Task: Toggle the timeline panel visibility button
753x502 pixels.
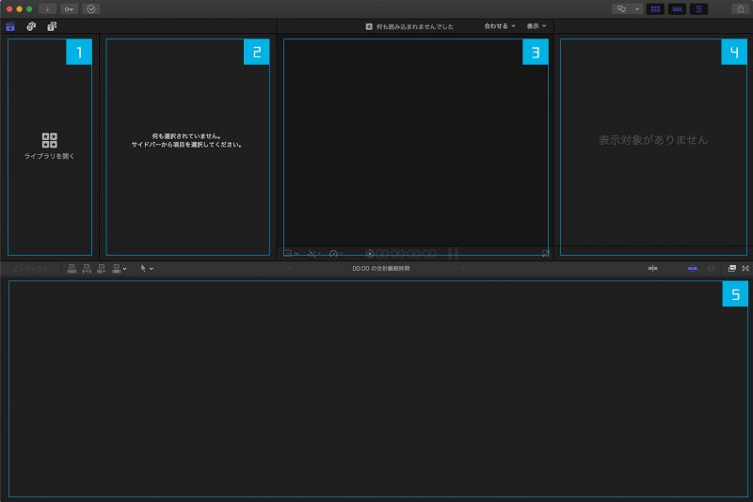Action: pyautogui.click(x=677, y=9)
